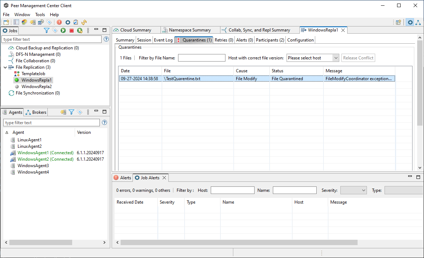Screen dimensions: 424x258
Task: Open the Tools menu
Action: click(x=40, y=15)
